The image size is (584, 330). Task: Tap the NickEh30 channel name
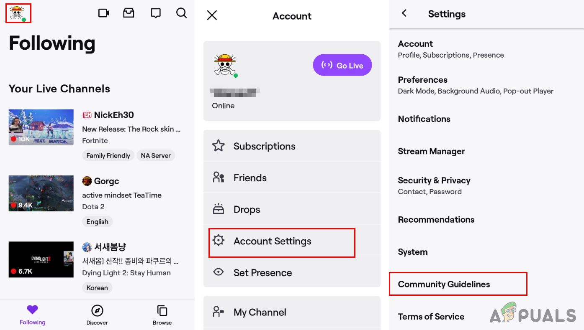coord(114,115)
